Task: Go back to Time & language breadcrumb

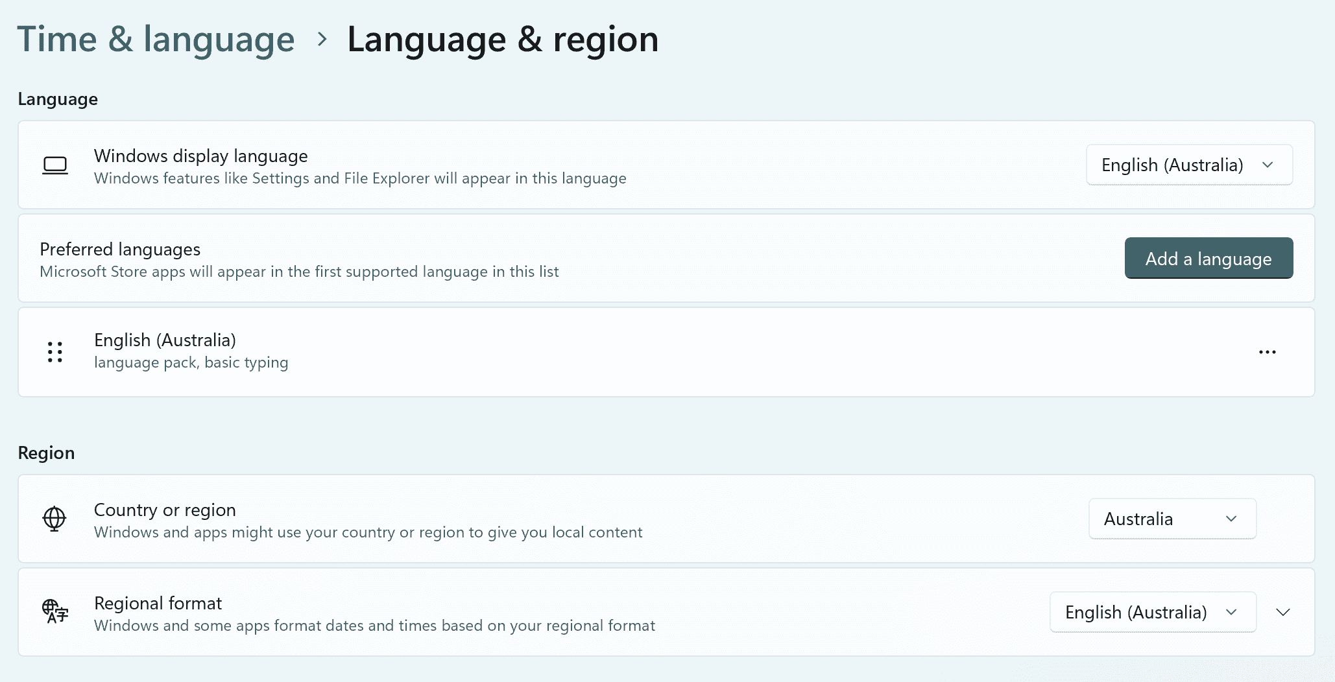Action: (156, 39)
